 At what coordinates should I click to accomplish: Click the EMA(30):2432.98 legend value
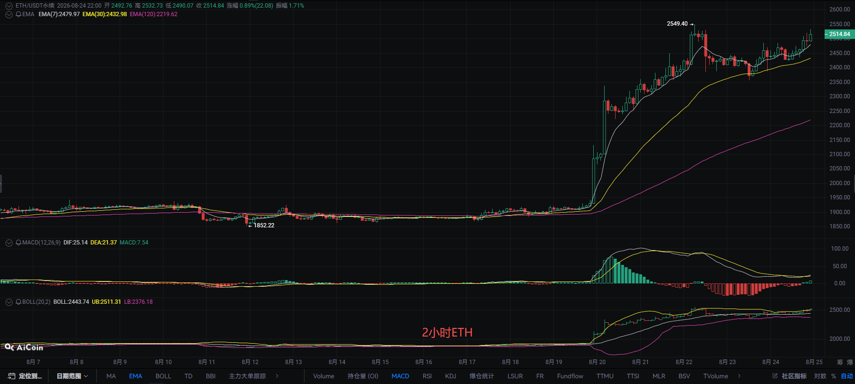click(104, 14)
